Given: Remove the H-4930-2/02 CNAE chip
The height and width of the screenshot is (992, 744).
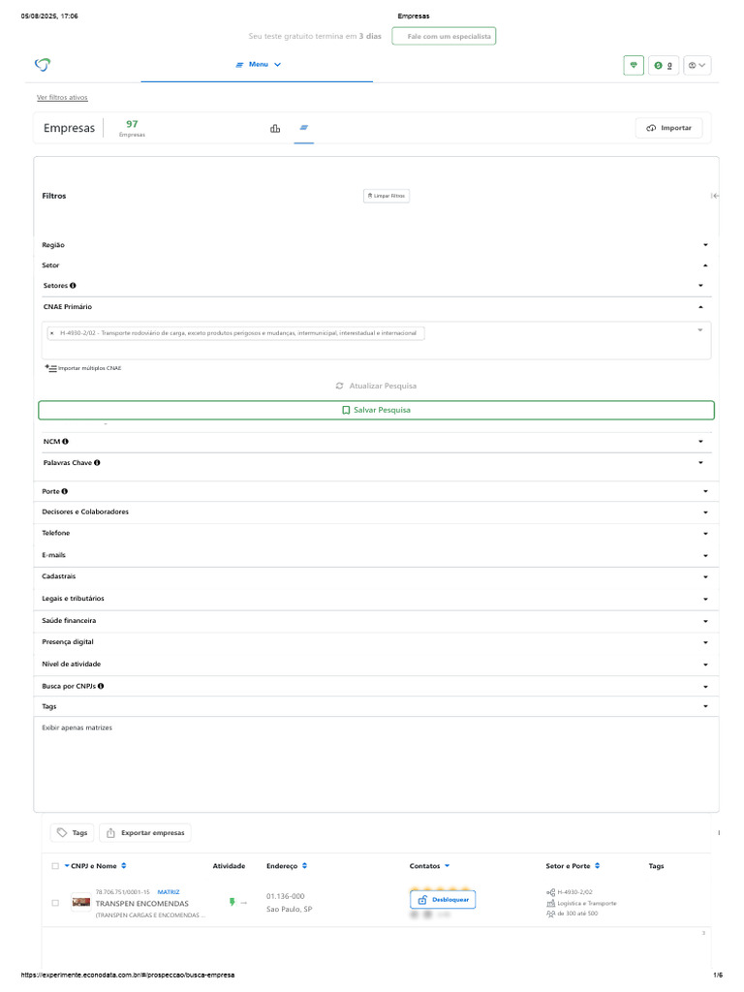Looking at the screenshot, I should tap(51, 333).
